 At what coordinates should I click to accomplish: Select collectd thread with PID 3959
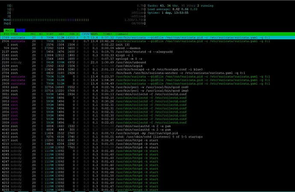pyautogui.click(x=94, y=122)
